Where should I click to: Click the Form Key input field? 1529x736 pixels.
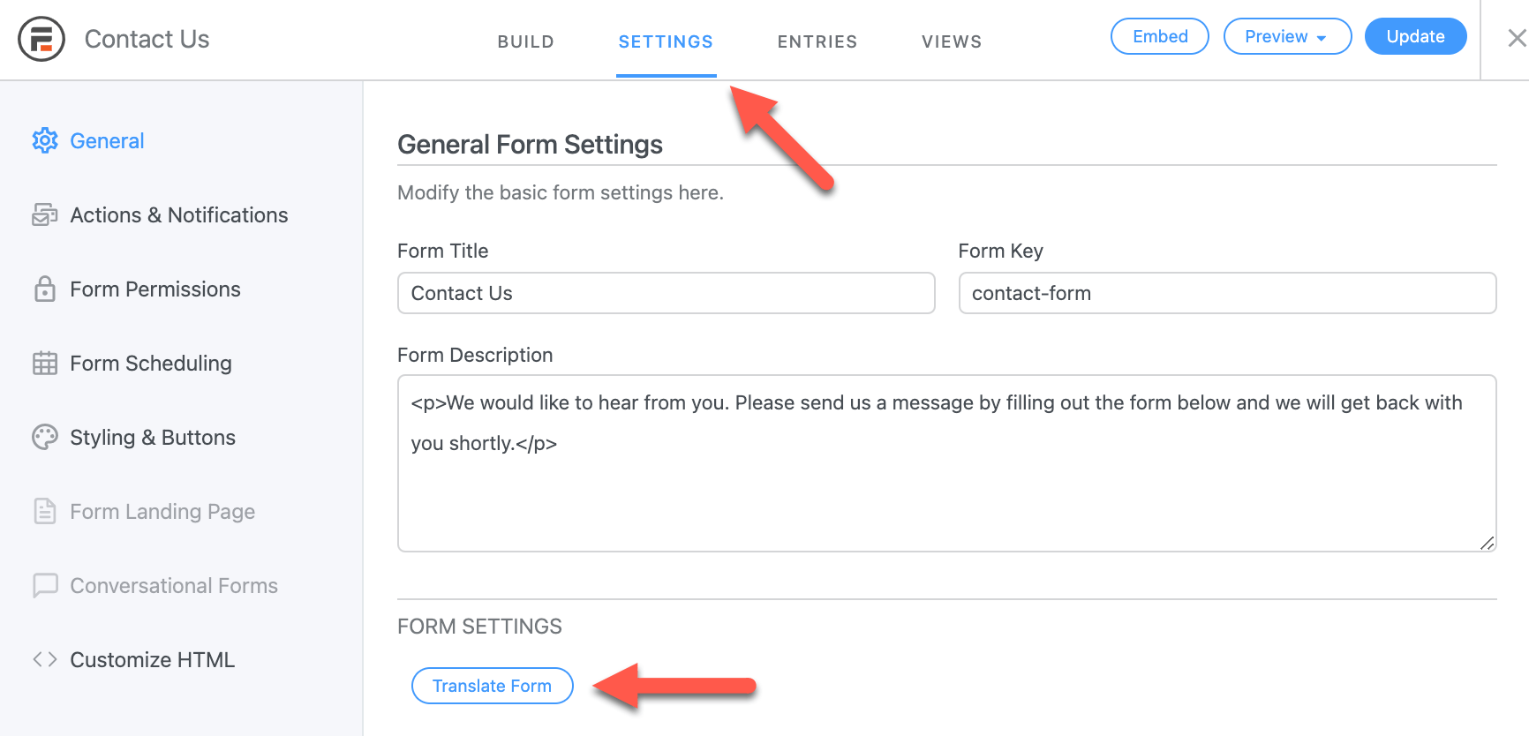click(1226, 293)
